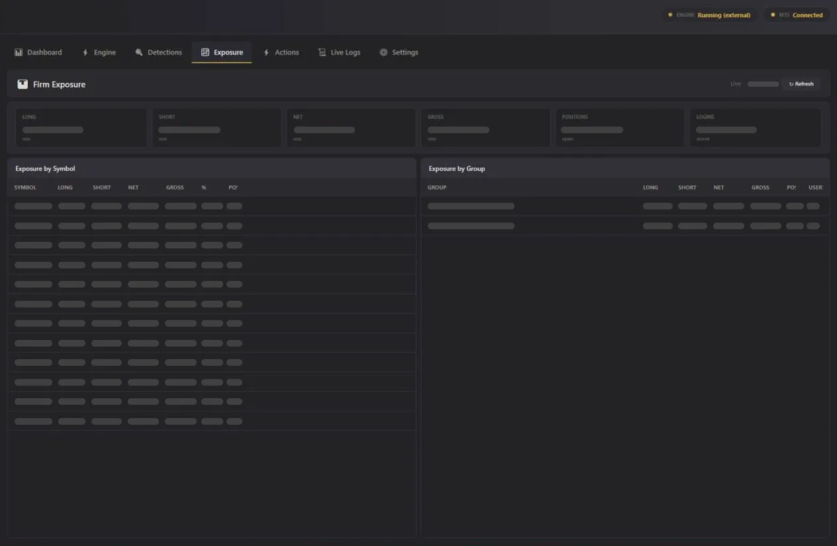Click the Engine Running (external) status pill
This screenshot has width=837, height=546.
[709, 15]
